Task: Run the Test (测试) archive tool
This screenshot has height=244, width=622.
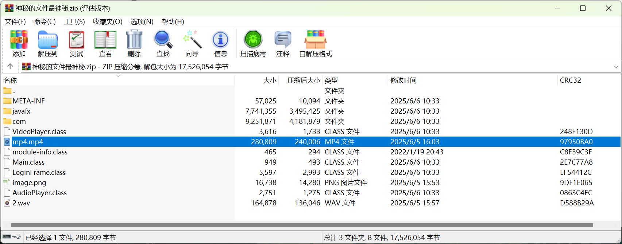Action: 77,40
